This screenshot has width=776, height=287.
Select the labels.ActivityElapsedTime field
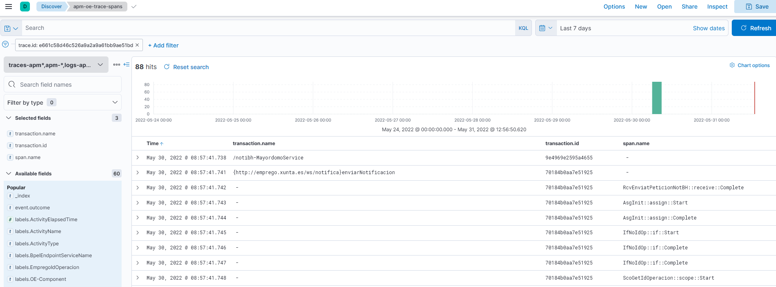[46, 220]
